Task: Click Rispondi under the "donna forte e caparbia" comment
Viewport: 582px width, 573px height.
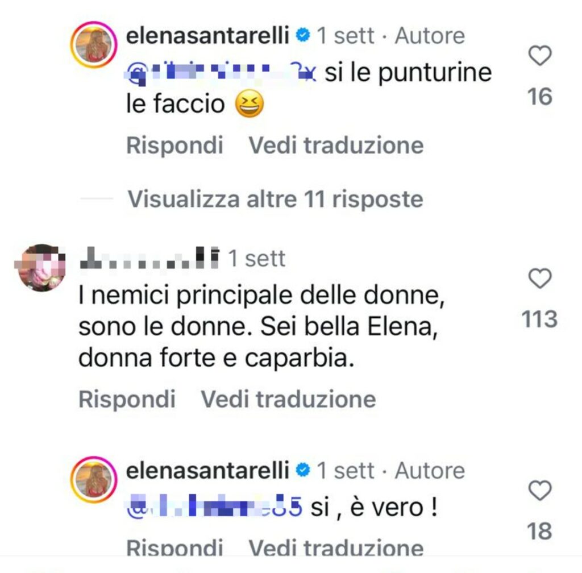Action: [x=127, y=398]
